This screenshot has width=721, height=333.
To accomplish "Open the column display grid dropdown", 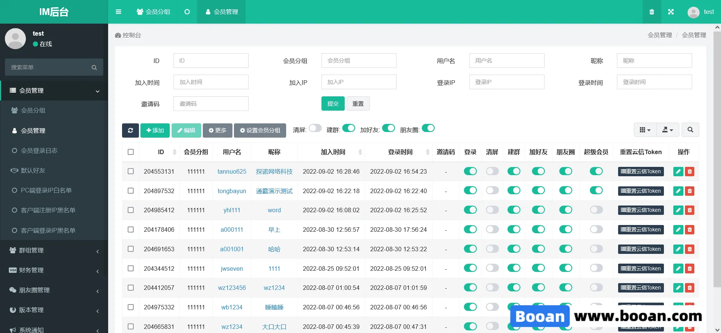I will (x=645, y=130).
